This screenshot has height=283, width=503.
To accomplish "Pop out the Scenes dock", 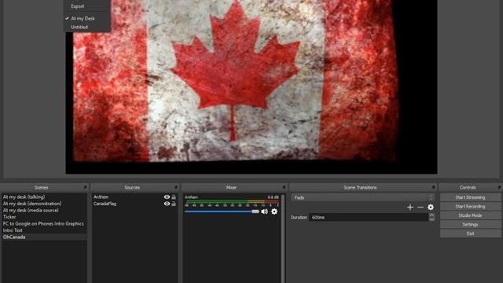I will [85, 187].
